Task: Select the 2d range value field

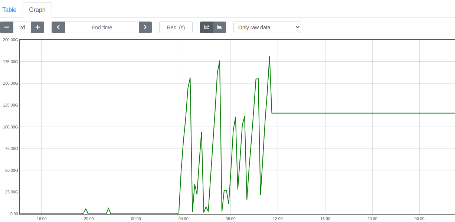Action: (22, 27)
